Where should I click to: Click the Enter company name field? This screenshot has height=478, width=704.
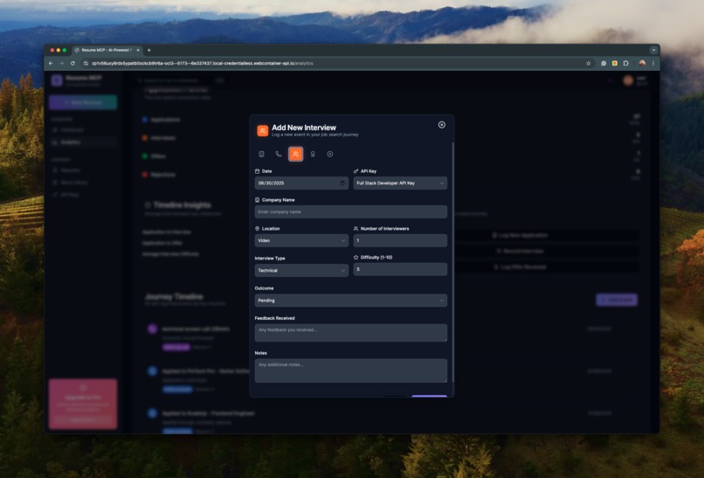pyautogui.click(x=350, y=212)
